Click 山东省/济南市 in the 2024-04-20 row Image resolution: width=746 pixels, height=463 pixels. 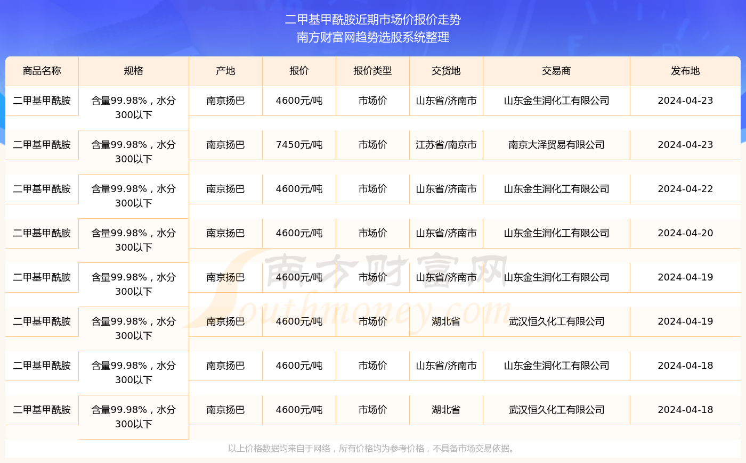(x=446, y=233)
